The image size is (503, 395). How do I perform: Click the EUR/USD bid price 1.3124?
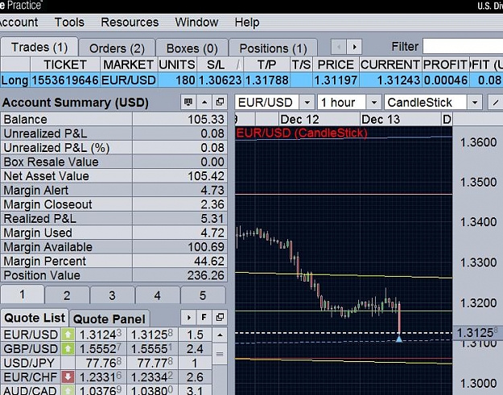click(101, 335)
